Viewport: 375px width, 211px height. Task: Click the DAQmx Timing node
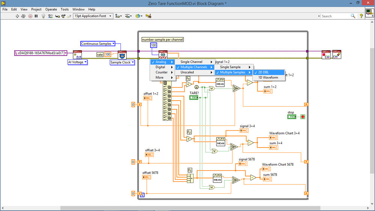click(122, 55)
